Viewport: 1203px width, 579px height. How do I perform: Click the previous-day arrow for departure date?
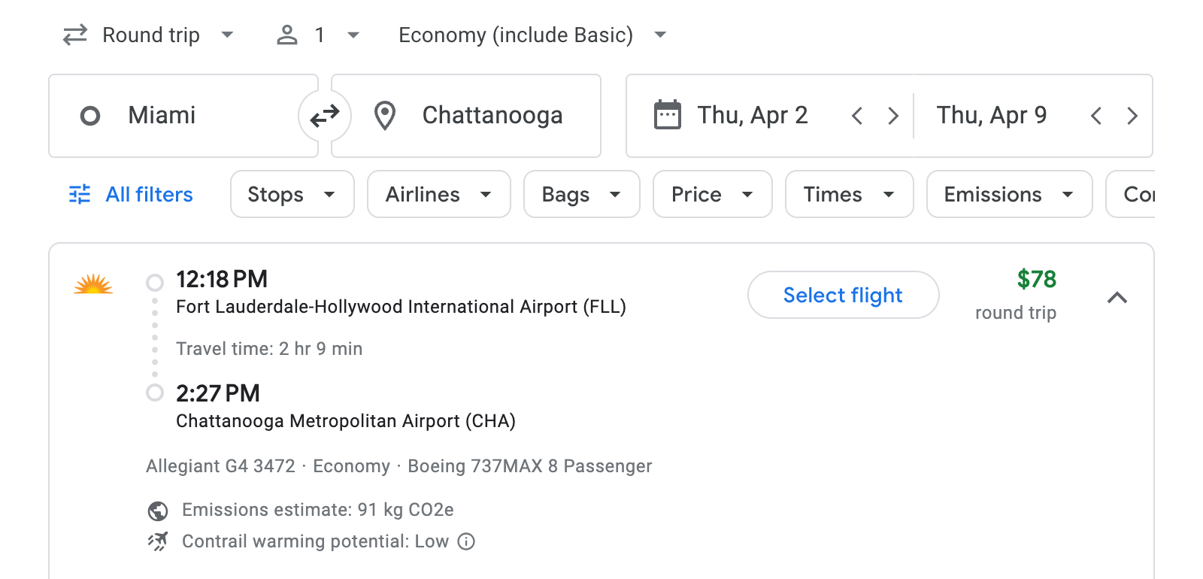click(856, 115)
